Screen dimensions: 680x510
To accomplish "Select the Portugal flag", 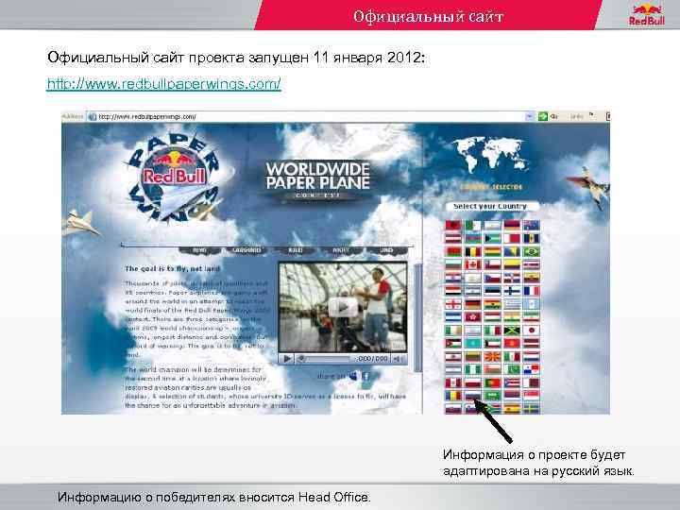I will (492, 382).
